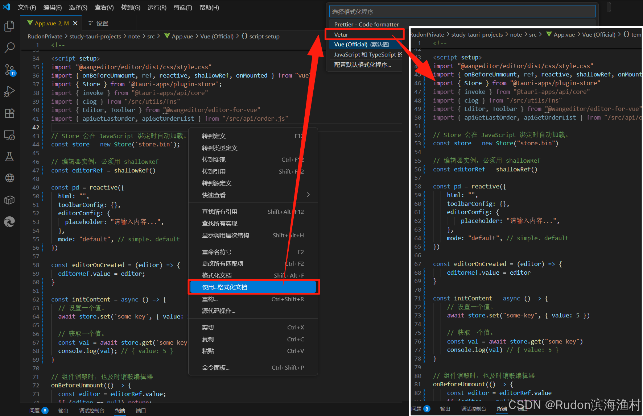
Task: Close the App.vue editor tab
Action: point(75,23)
